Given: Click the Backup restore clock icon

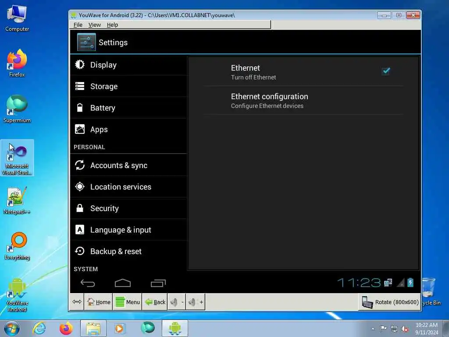Looking at the screenshot, I should pos(80,251).
